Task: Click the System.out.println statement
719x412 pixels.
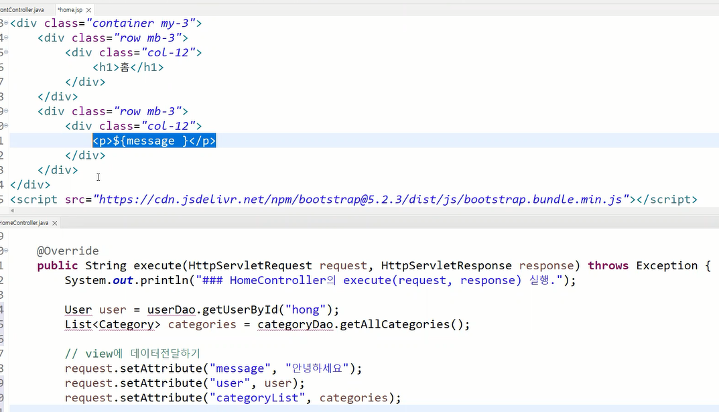Action: [320, 280]
